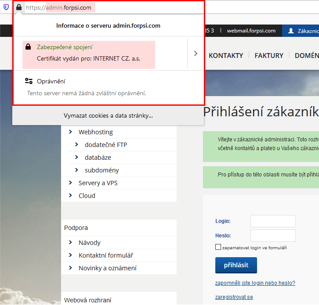Click 'Informace o serveru admin.forpsi.com' header

108,25
